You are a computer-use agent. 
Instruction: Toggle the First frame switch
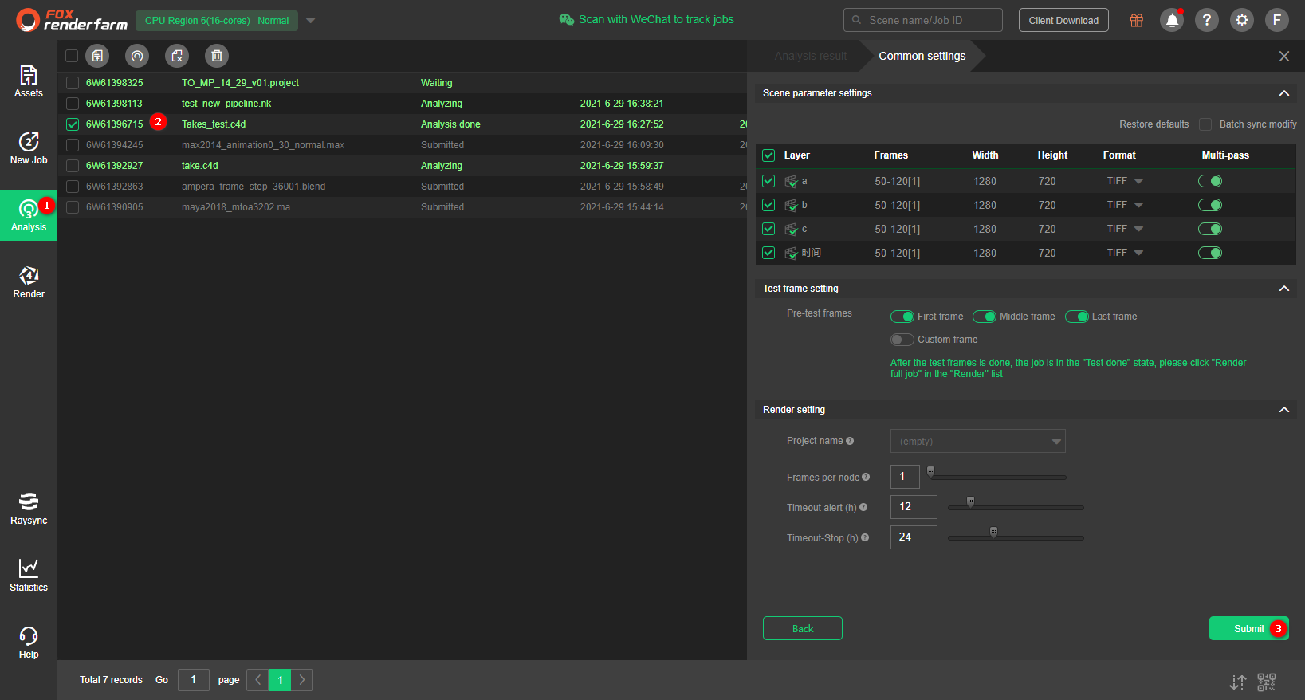(902, 317)
